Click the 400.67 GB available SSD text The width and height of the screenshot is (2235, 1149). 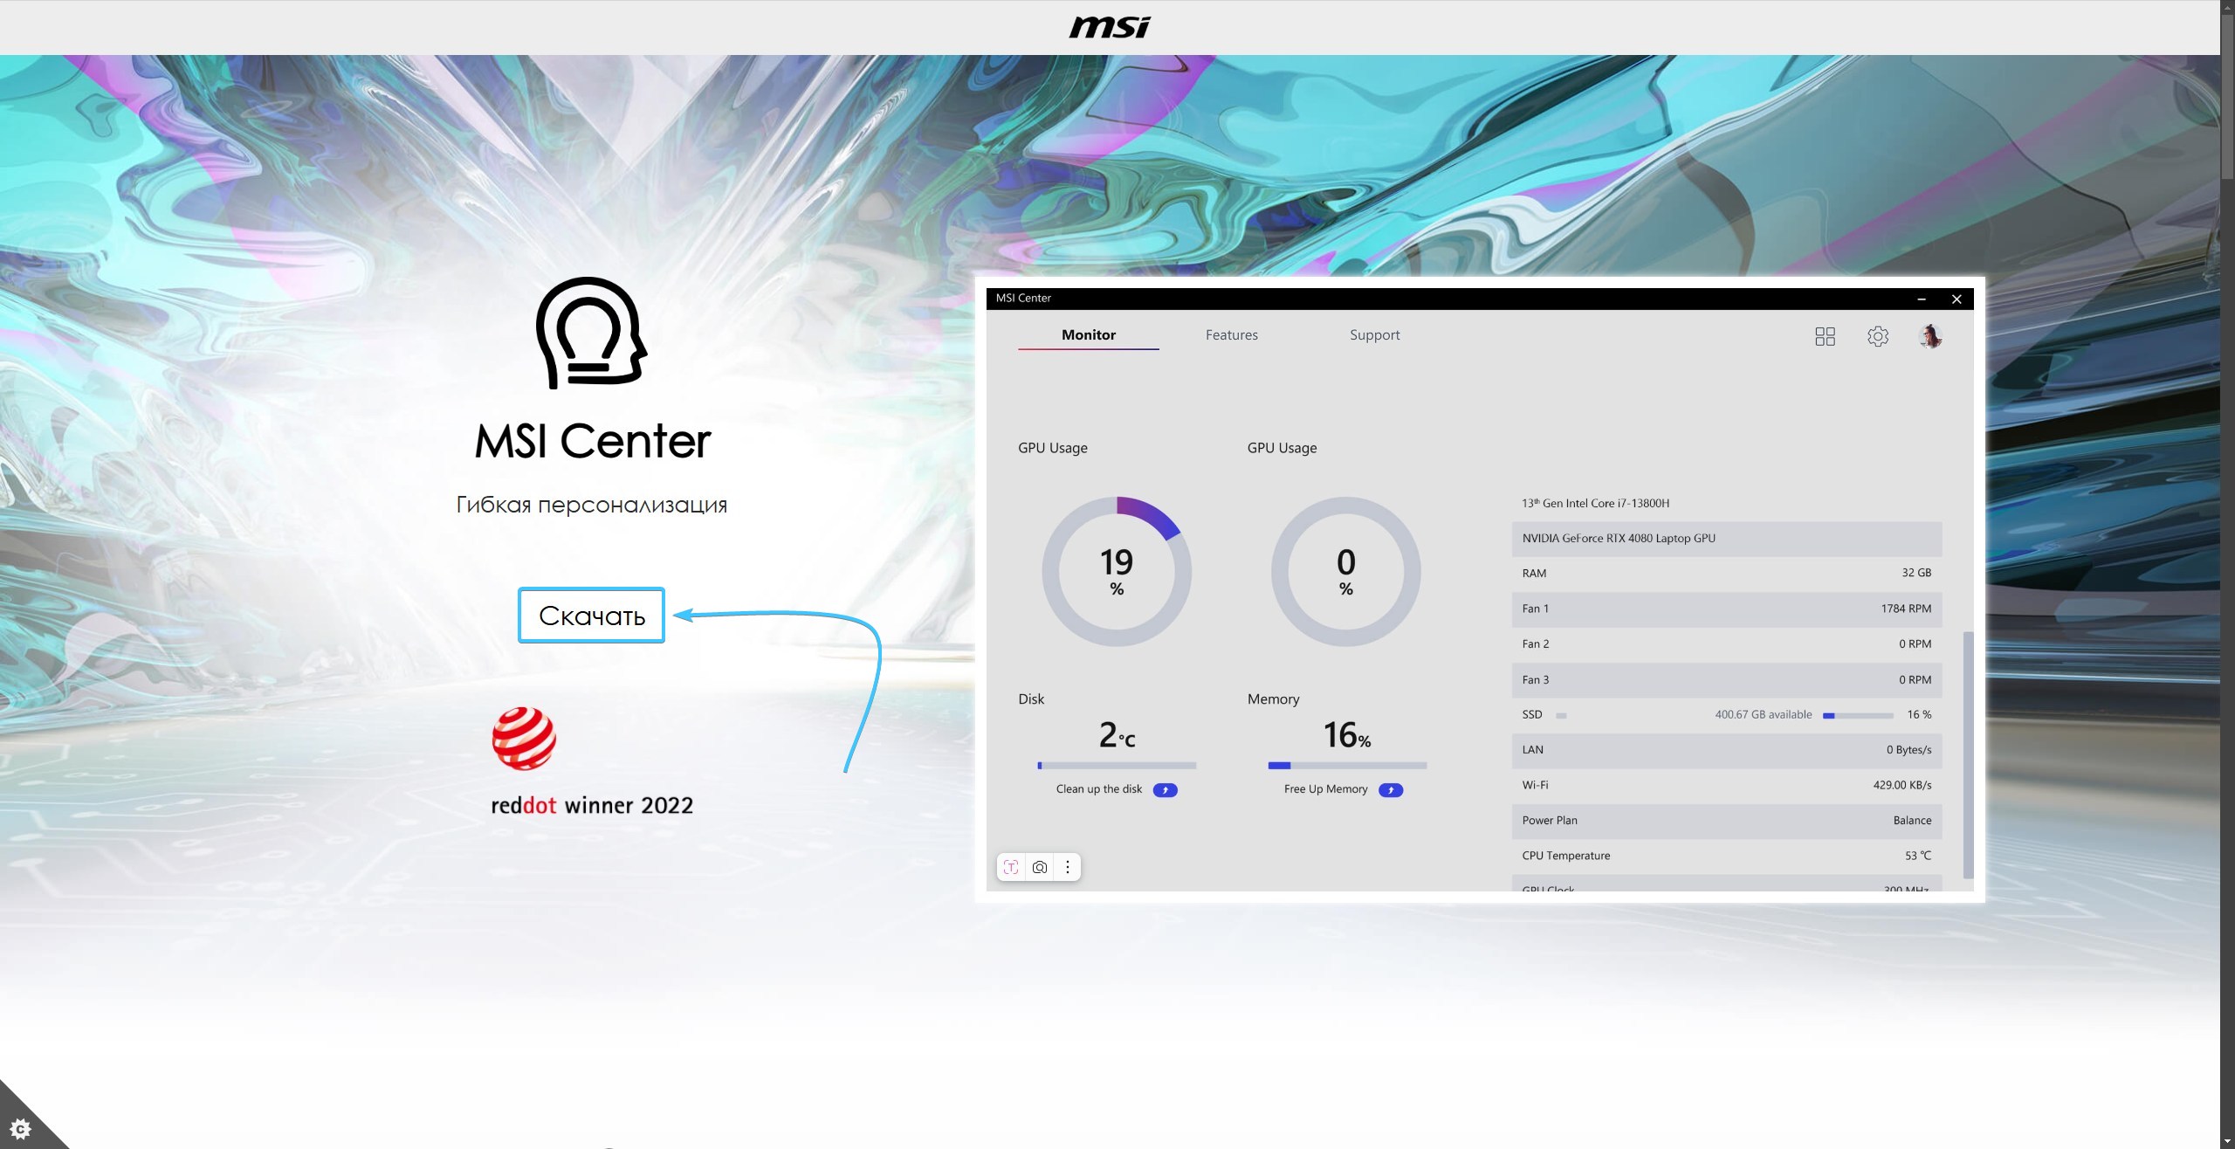(1763, 715)
